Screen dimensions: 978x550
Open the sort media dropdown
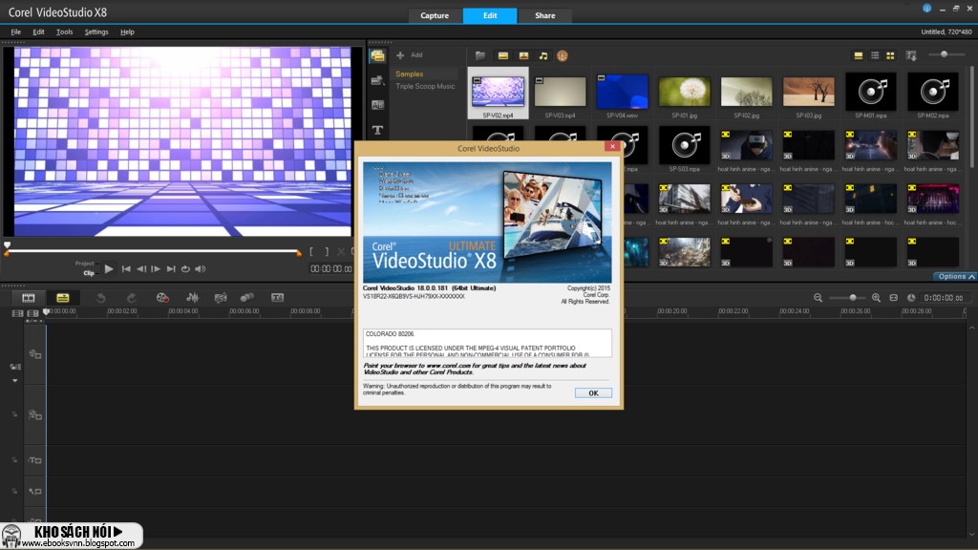(x=911, y=55)
